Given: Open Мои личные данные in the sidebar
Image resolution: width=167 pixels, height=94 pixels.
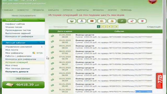Looking at the screenshot, I should coord(17,68).
